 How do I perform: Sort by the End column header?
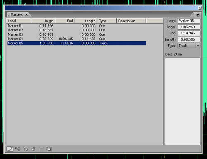[65, 21]
